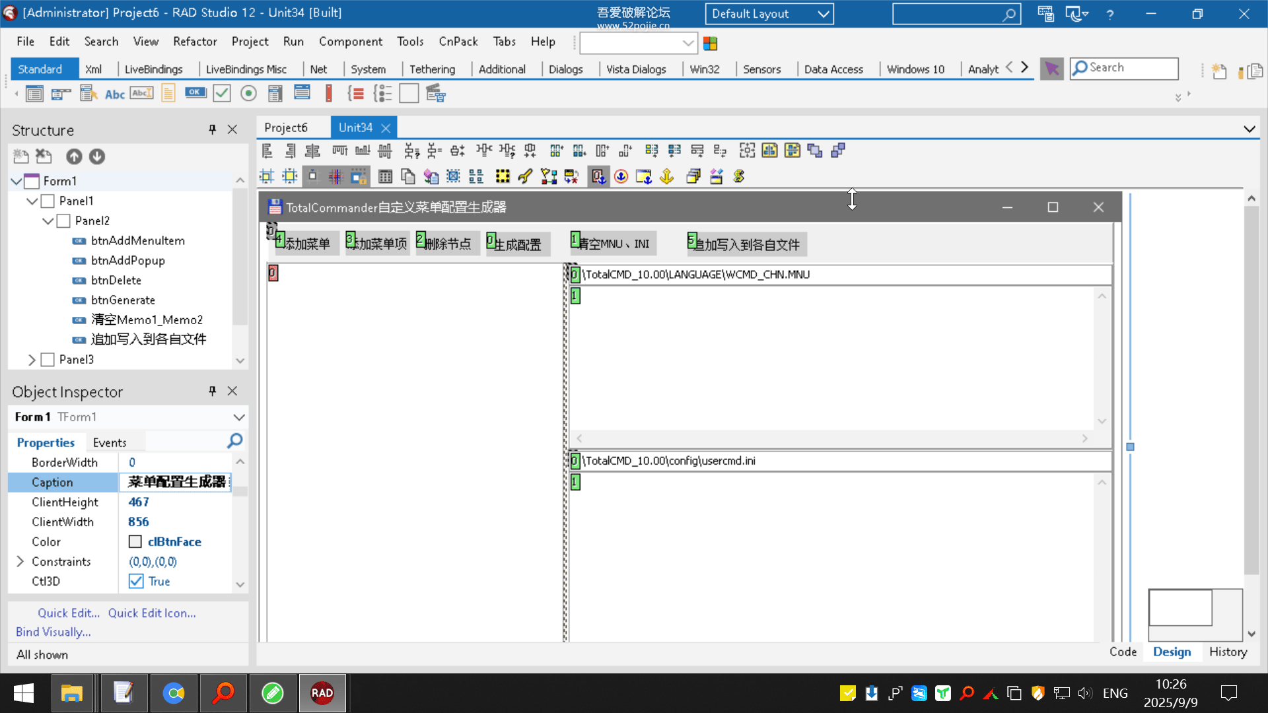Click the clBtnFace color swatch
The image size is (1268, 713).
coord(135,541)
